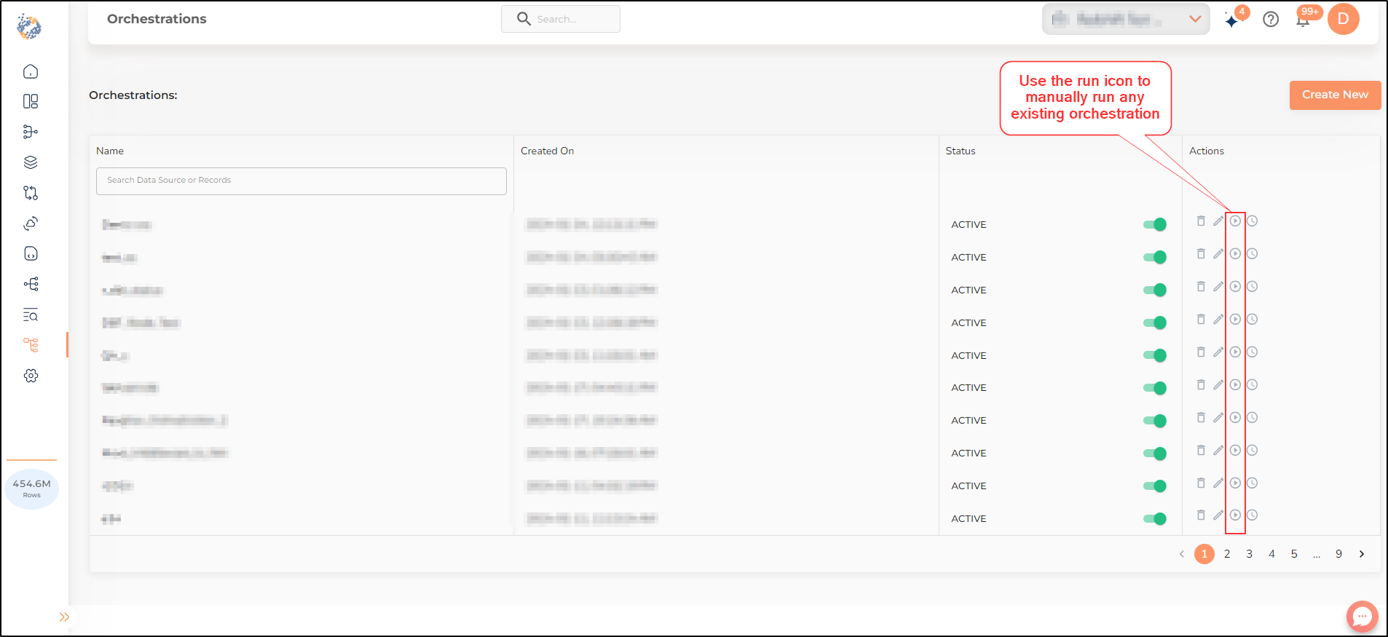1388x637 pixels.
Task: Toggle ACTIVE switch of the fourth orchestration
Action: [1155, 323]
